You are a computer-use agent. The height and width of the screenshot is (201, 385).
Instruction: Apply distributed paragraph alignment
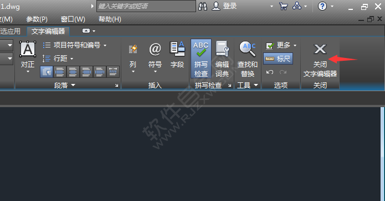[113, 72]
